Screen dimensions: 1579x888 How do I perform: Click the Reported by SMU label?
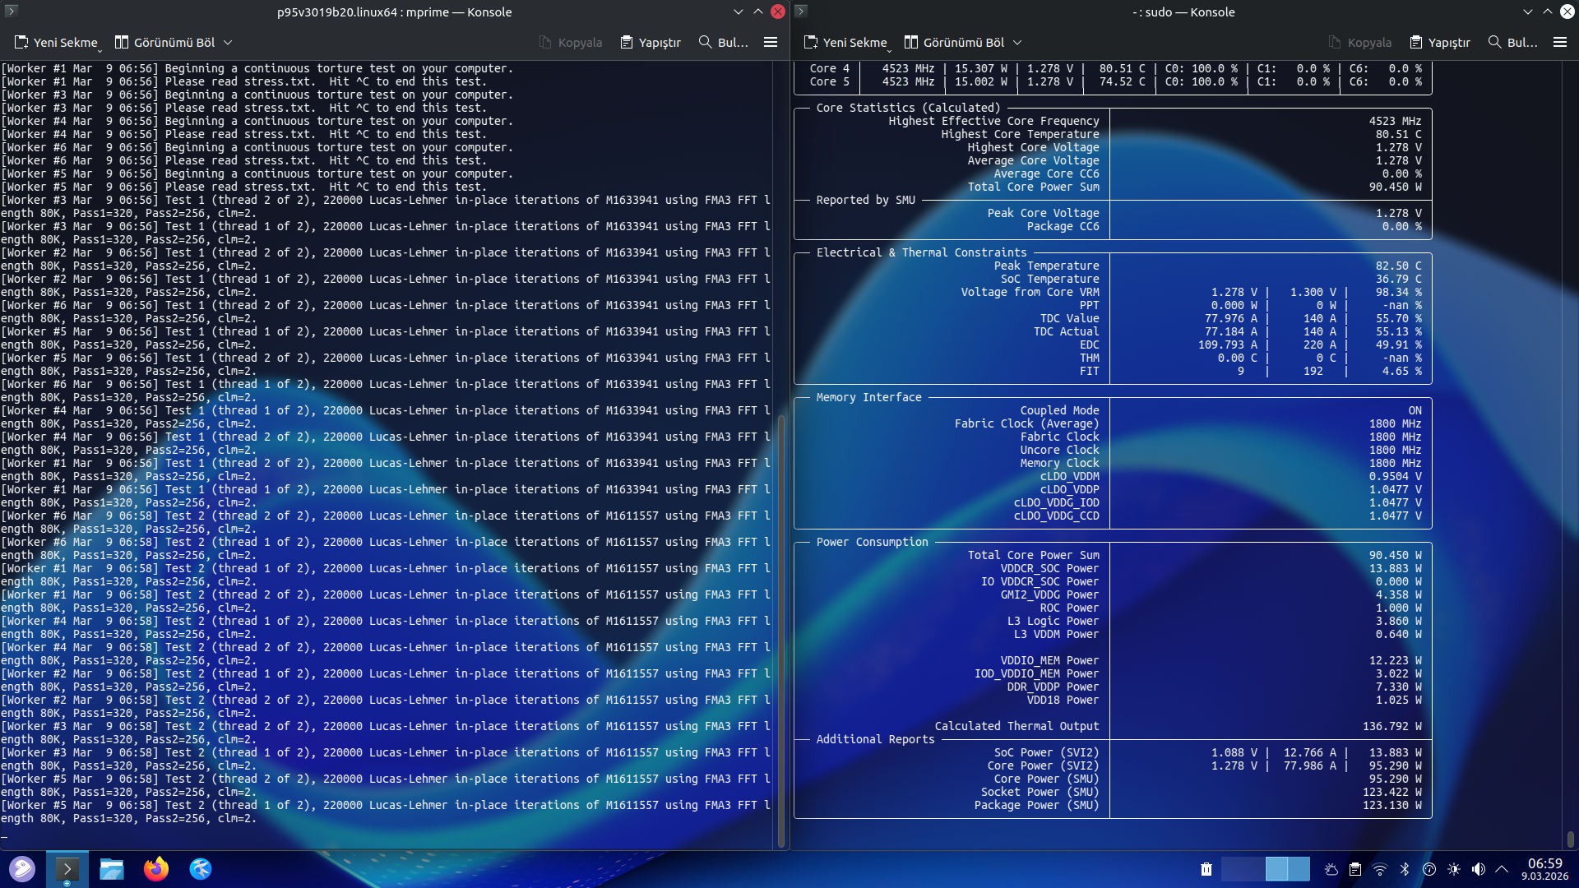[x=865, y=200]
